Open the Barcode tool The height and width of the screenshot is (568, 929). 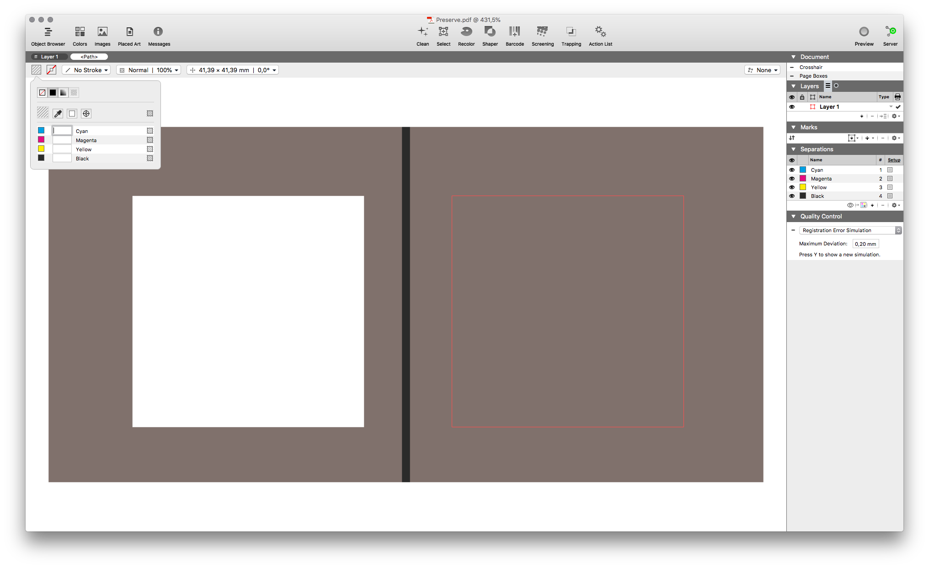[x=514, y=36]
